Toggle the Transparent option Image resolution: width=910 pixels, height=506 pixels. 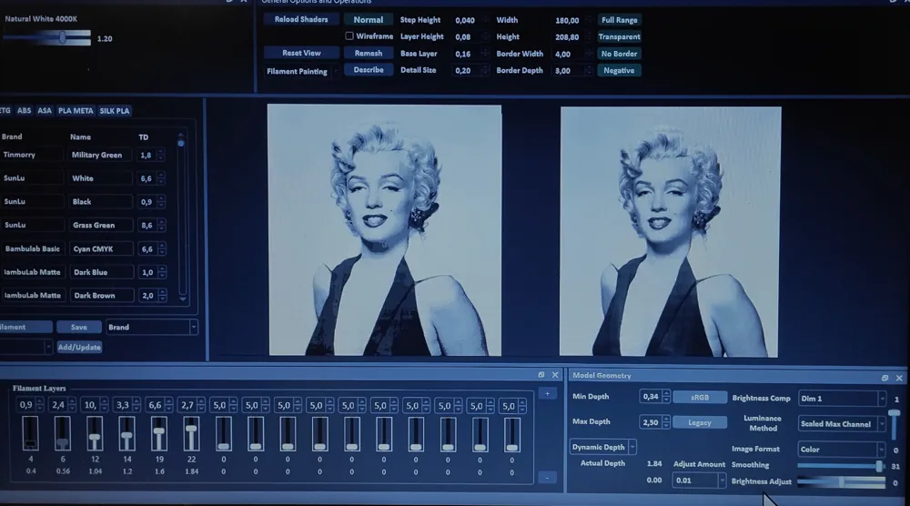[x=619, y=36]
